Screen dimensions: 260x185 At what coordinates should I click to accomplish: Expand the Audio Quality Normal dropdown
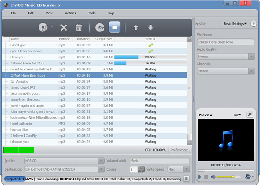[252, 57]
